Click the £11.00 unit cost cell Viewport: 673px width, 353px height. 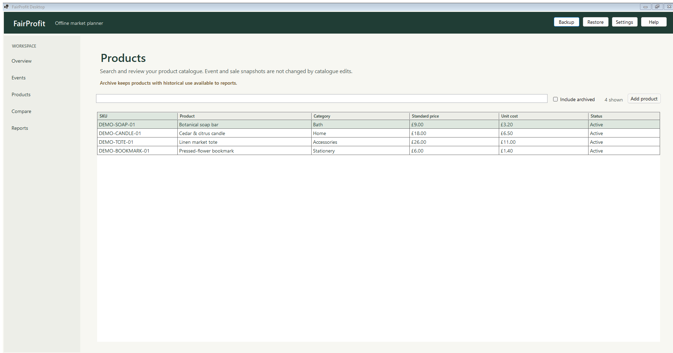[543, 142]
